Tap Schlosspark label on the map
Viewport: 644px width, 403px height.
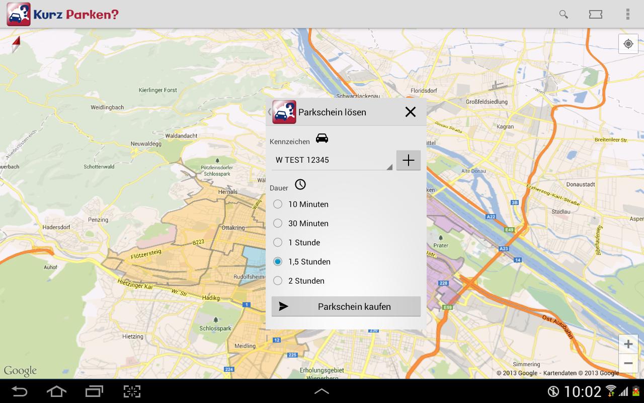pyautogui.click(x=215, y=328)
